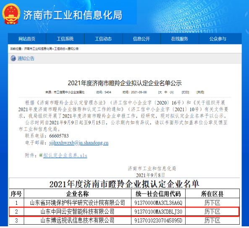Click the 通知公告 section heading
The height and width of the screenshot is (228, 249).
pyautogui.click(x=26, y=58)
